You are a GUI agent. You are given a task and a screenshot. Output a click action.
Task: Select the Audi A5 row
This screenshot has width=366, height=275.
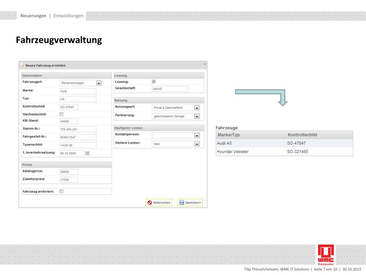(x=284, y=143)
